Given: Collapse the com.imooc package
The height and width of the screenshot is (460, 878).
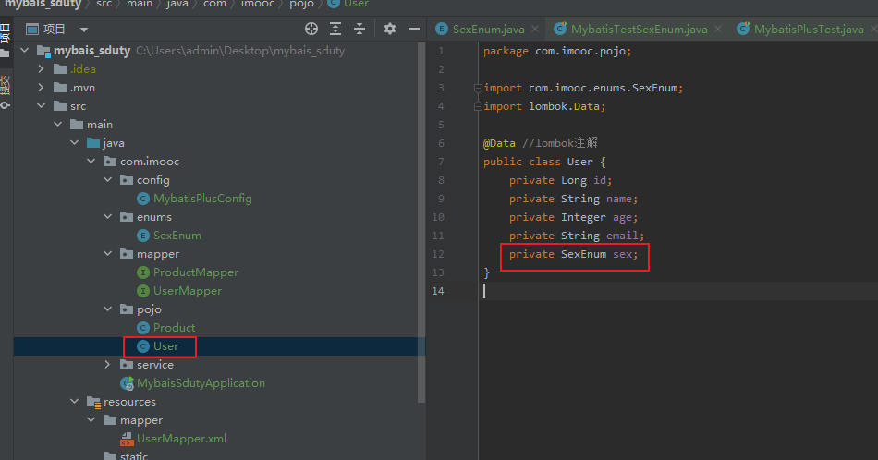Looking at the screenshot, I should click(x=91, y=161).
